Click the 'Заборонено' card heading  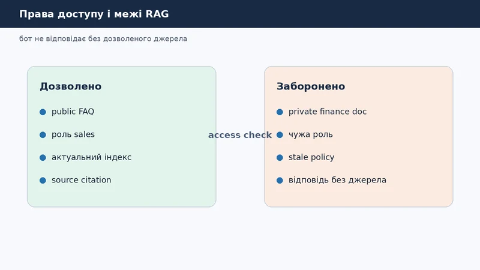pyautogui.click(x=311, y=86)
